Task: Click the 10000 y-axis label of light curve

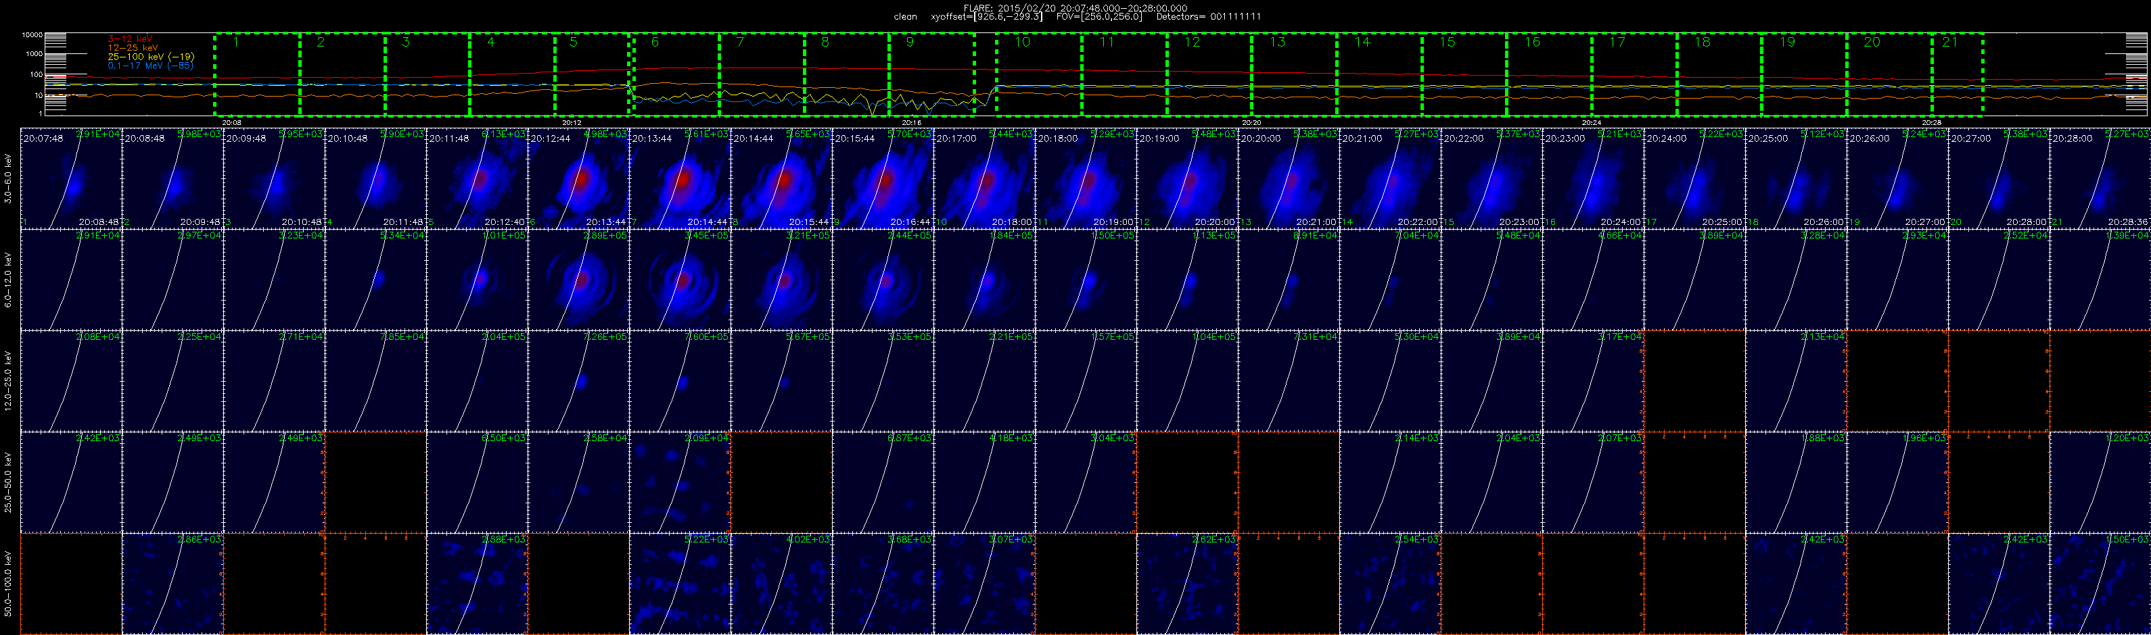Action: point(32,35)
